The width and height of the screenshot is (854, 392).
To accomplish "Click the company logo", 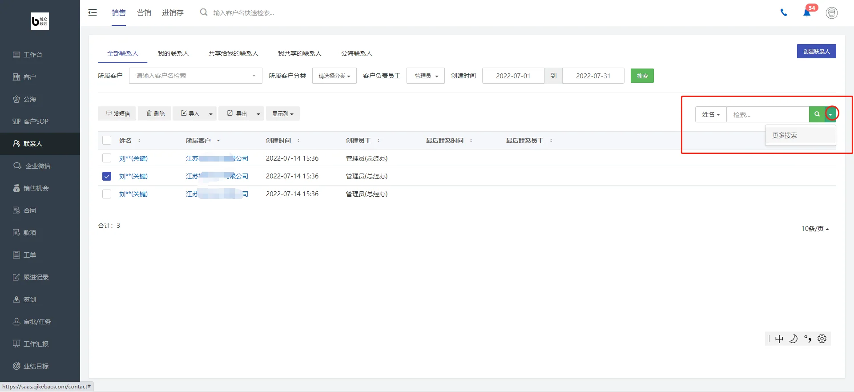I will coord(40,21).
